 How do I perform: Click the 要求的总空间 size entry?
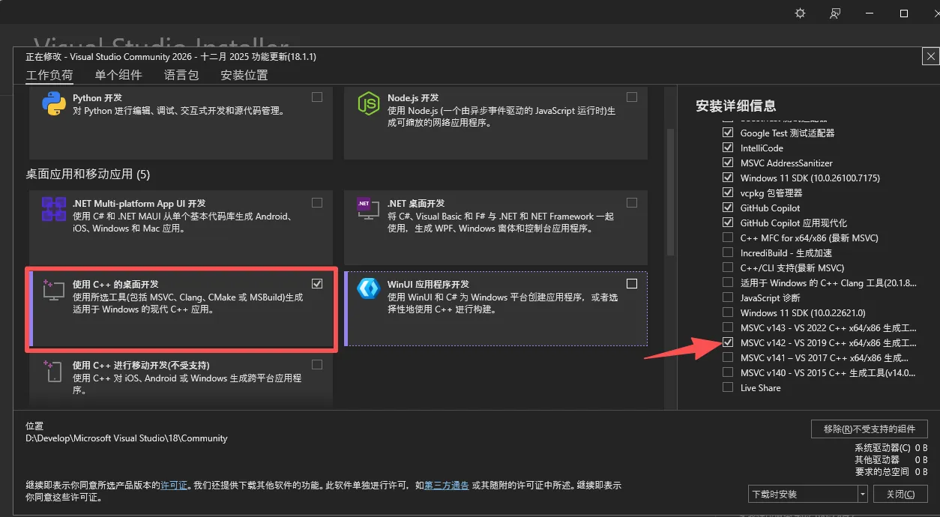[891, 471]
